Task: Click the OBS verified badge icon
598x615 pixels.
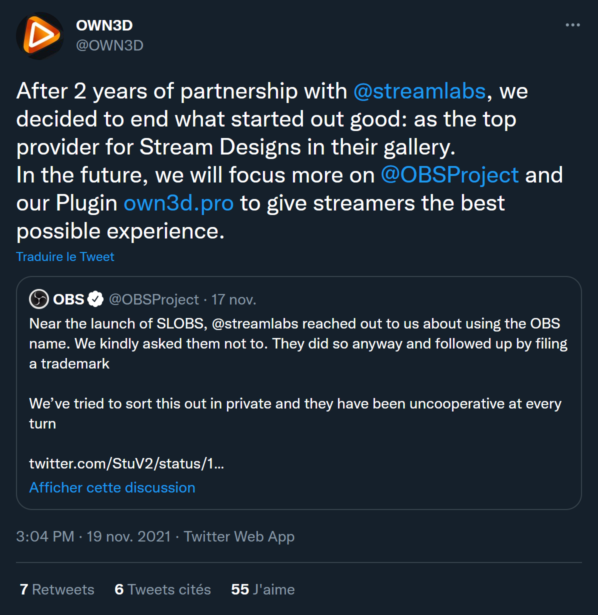Action: coord(95,299)
